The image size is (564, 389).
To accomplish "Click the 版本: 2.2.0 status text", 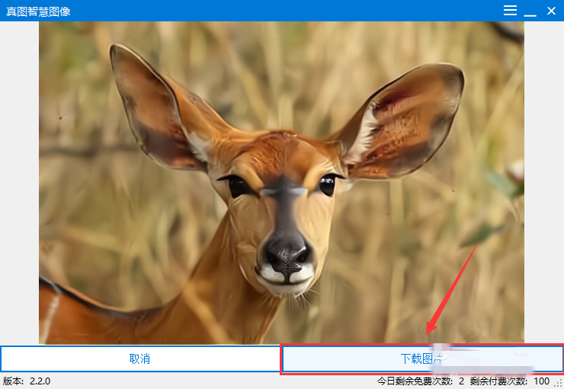I will click(27, 381).
